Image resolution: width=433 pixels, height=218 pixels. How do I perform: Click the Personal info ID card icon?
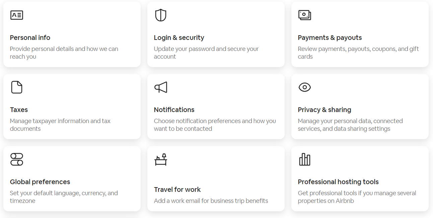[17, 15]
